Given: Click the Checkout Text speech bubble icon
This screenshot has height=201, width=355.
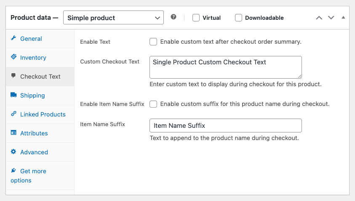Looking at the screenshot, I should (x=13, y=76).
